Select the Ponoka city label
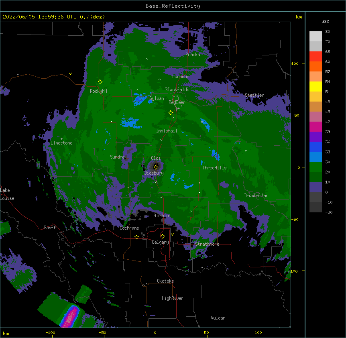Viewport: 346px width, 338px height. (x=193, y=55)
